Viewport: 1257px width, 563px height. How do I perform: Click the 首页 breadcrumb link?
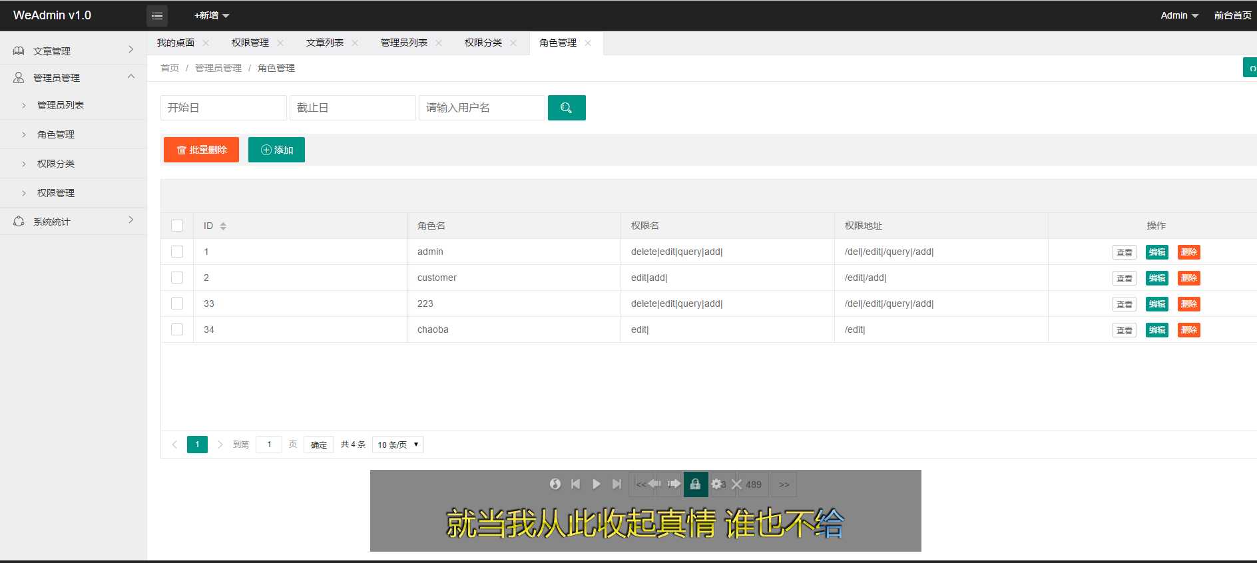point(170,68)
